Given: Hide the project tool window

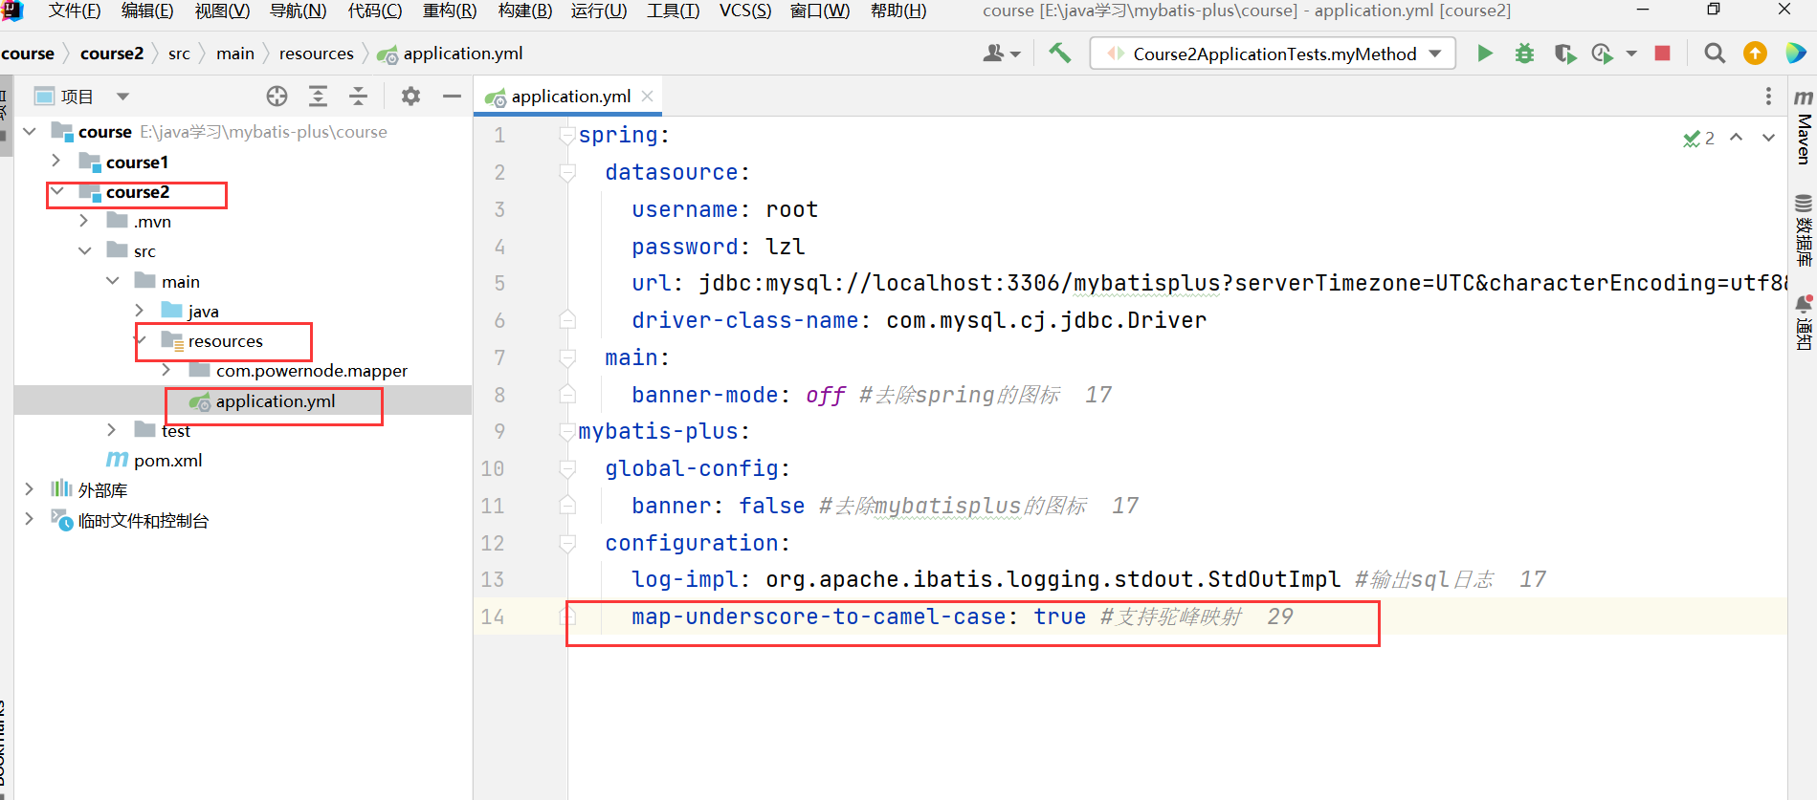Looking at the screenshot, I should (x=452, y=96).
